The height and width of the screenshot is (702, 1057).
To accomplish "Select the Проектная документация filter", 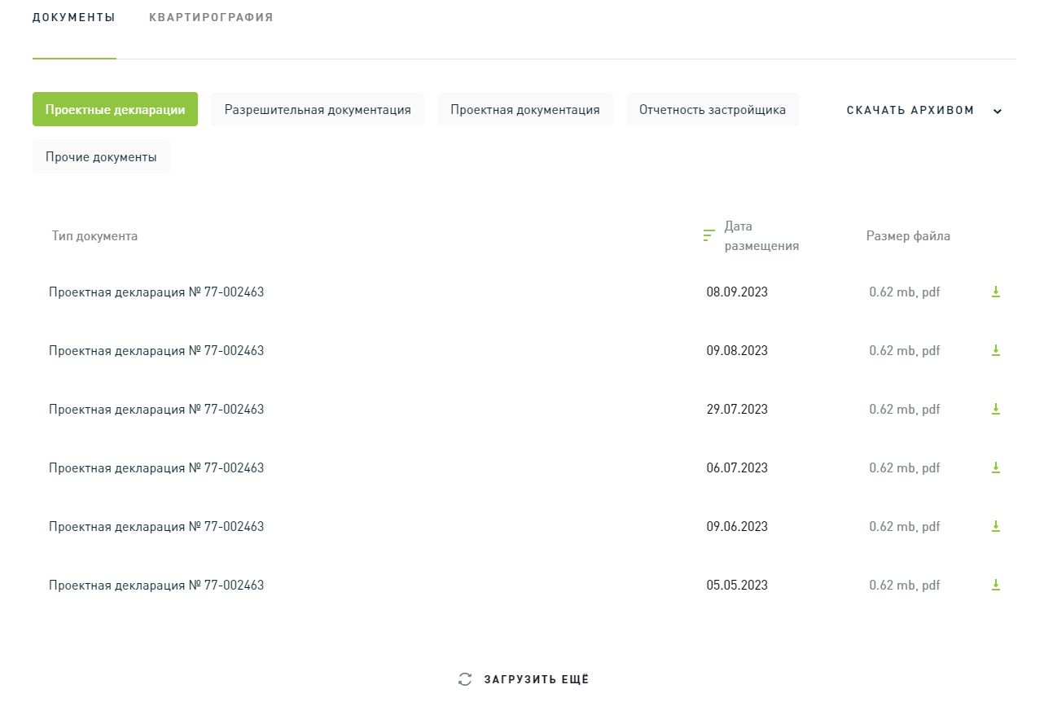I will (x=525, y=109).
